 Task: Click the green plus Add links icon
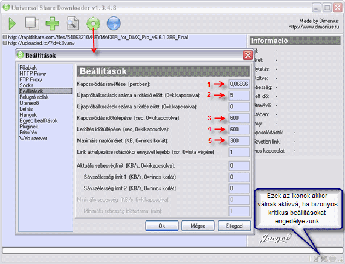(53, 24)
